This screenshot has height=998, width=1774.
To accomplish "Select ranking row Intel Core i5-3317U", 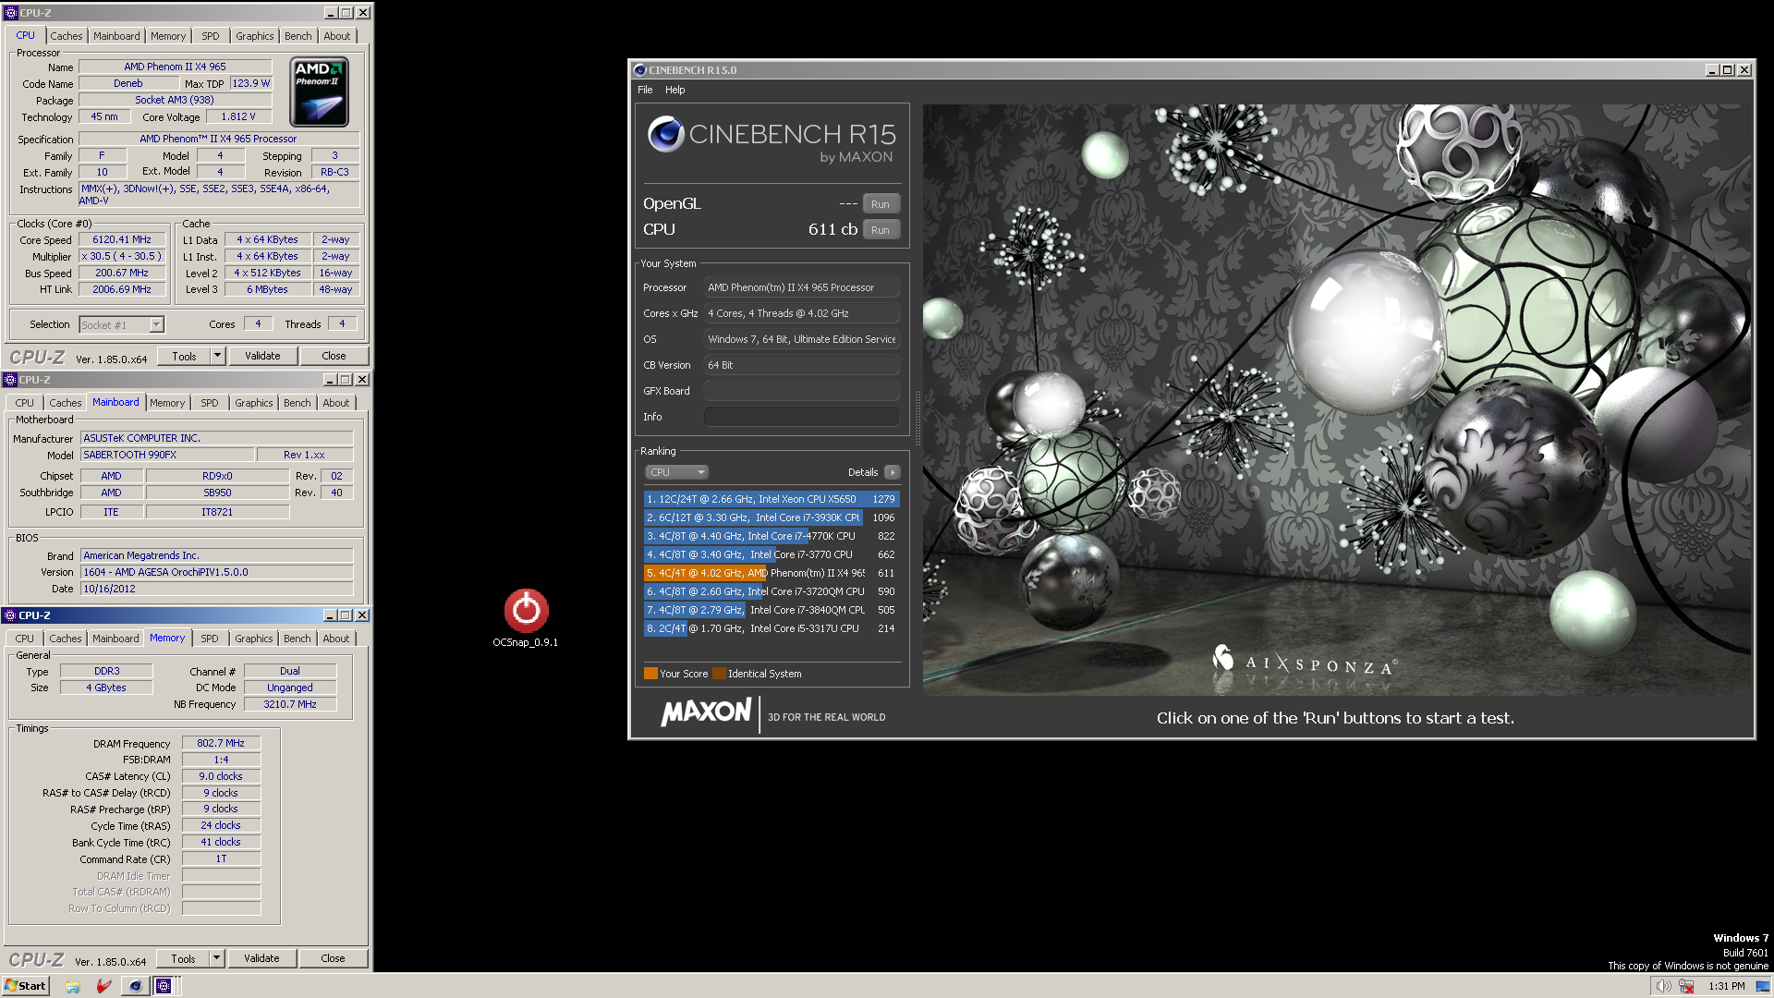I will coord(772,628).
